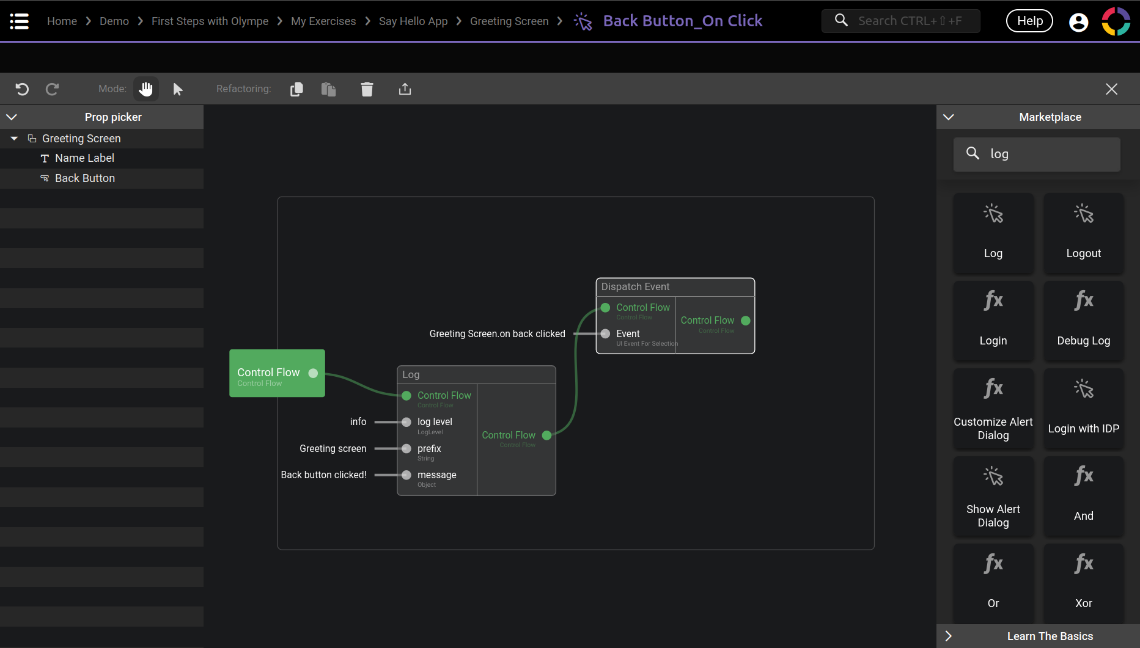Click the copy icon in Refactoring
The height and width of the screenshot is (648, 1140).
pos(296,89)
